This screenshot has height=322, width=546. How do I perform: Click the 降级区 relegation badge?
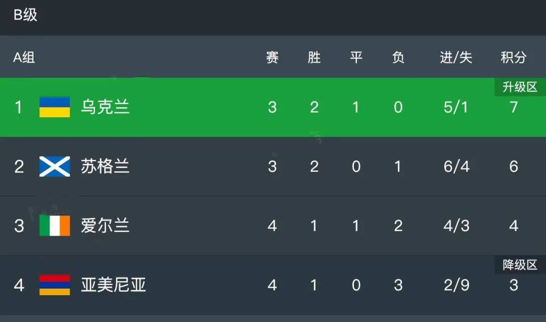pyautogui.click(x=520, y=265)
